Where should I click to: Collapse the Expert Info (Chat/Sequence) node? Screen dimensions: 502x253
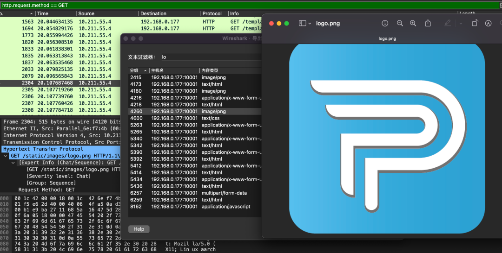point(13,163)
